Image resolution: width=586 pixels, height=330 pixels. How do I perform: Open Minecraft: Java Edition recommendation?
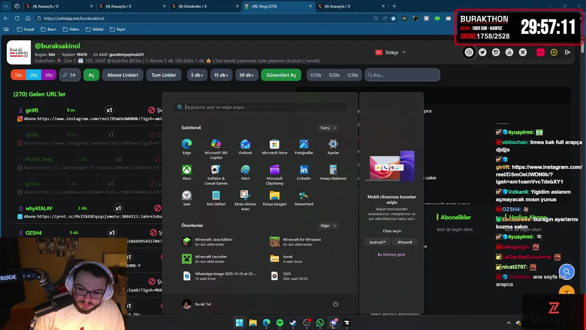pyautogui.click(x=219, y=242)
